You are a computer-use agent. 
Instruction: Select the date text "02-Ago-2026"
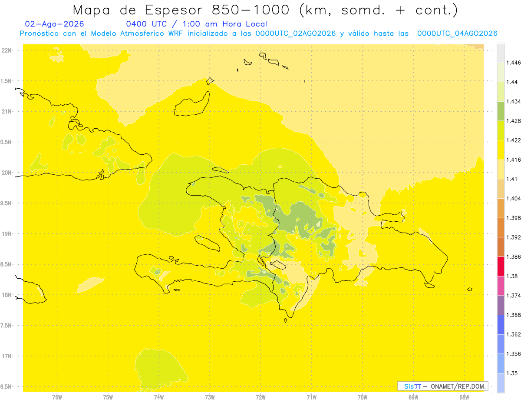pos(55,24)
